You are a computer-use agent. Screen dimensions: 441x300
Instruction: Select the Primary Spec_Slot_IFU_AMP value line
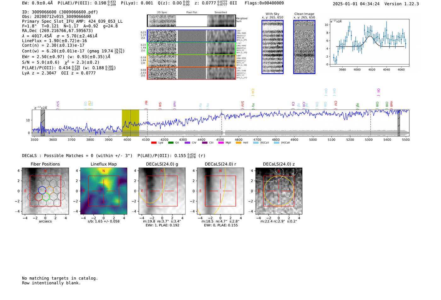click(72, 21)
